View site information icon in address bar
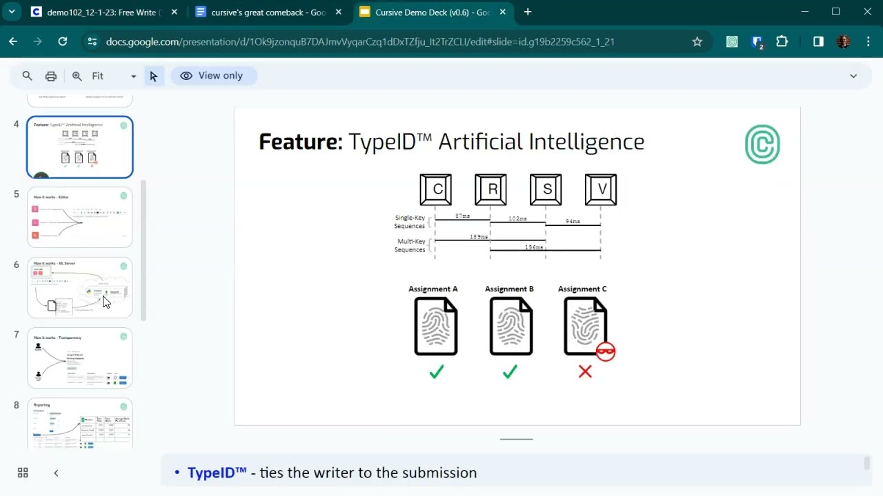The width and height of the screenshot is (883, 496). pyautogui.click(x=92, y=41)
